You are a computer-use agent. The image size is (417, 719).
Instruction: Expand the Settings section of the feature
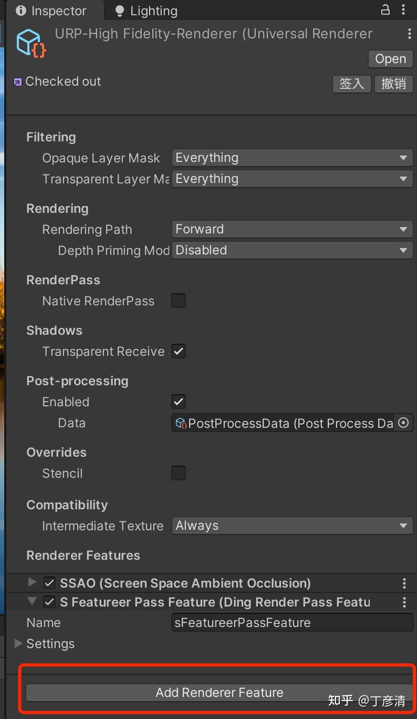tap(18, 643)
